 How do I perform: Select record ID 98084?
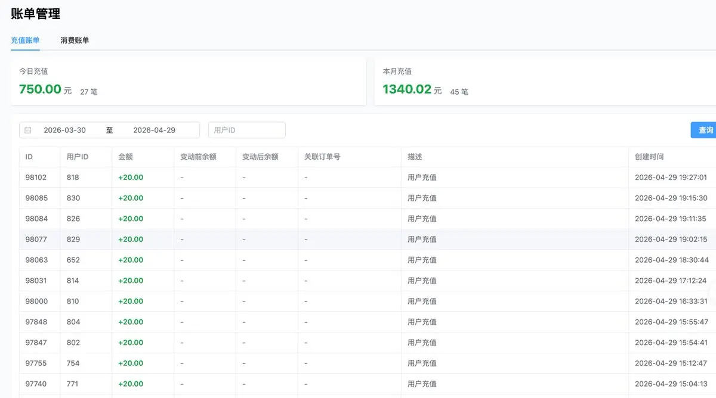[x=36, y=219]
